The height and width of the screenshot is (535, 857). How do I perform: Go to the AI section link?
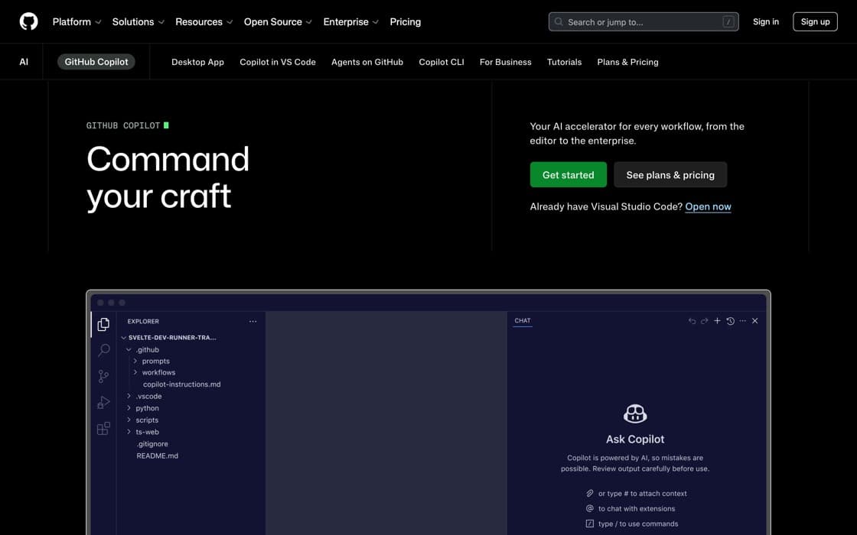(x=24, y=62)
